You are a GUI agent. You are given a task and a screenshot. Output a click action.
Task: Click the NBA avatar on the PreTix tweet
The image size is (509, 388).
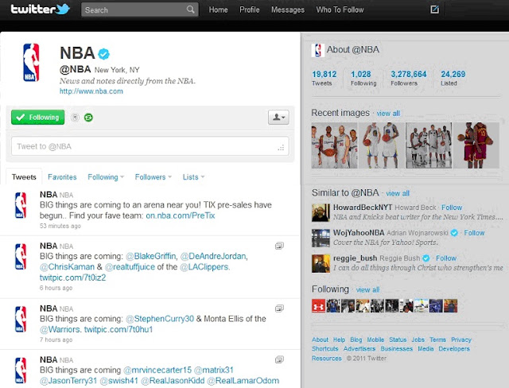21,205
